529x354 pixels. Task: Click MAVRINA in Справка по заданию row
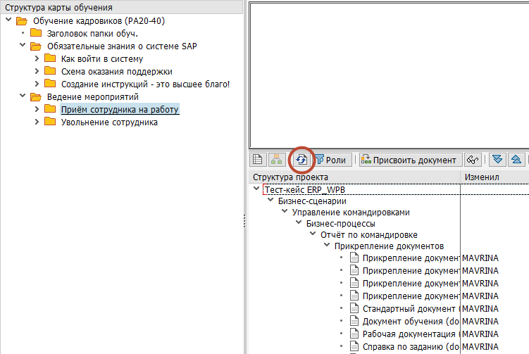click(x=480, y=346)
